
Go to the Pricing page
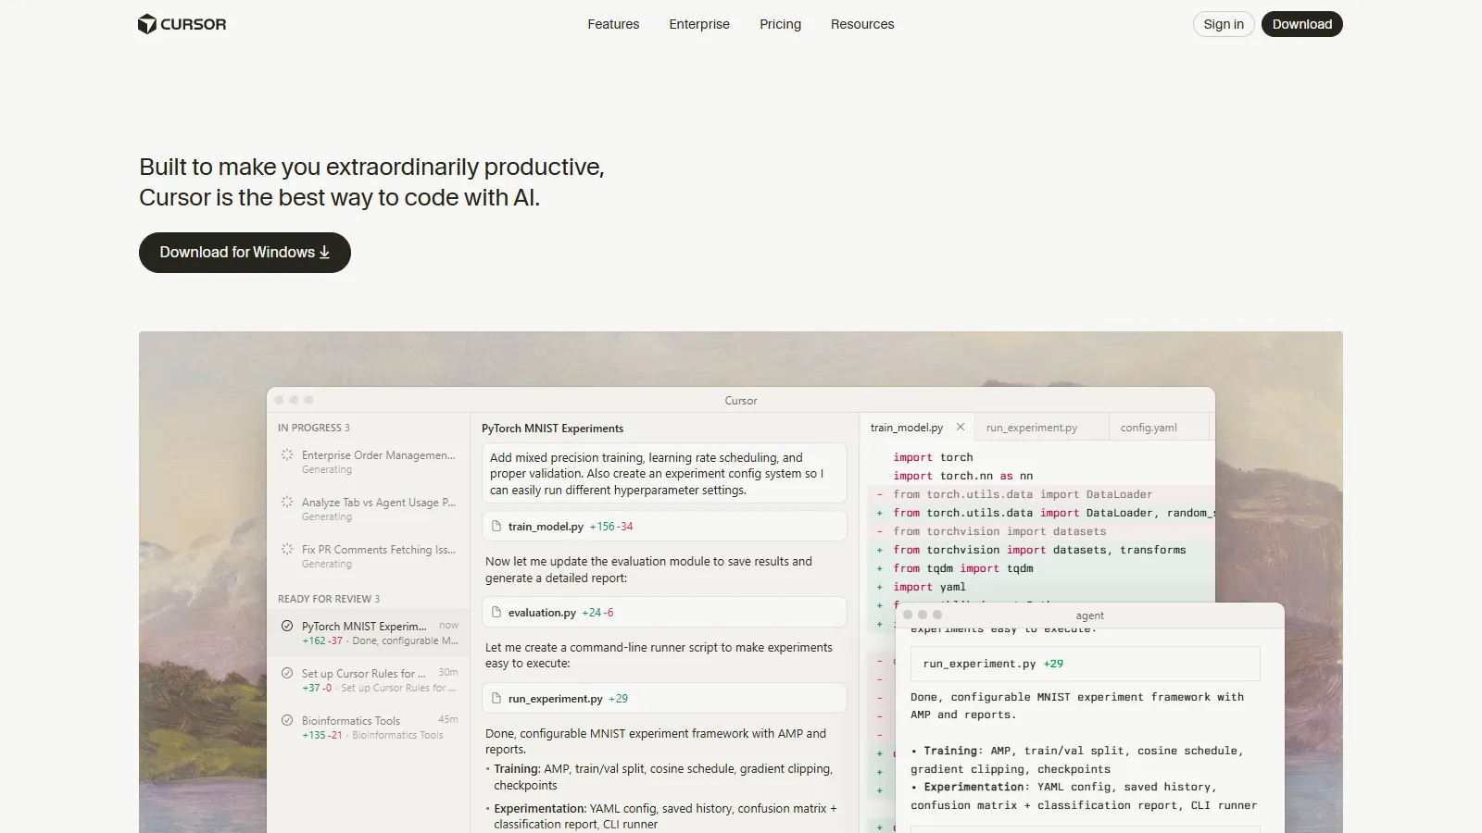pos(780,24)
